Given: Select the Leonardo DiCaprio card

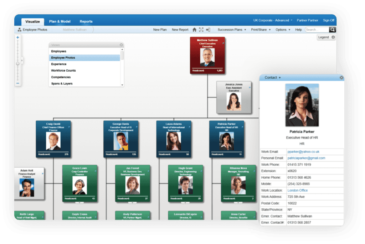Looking at the screenshot, I should point(185,216).
